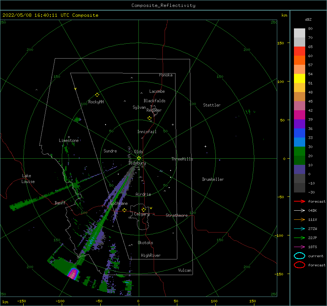Click the Lacombe label
327x306 pixels.
pos(157,91)
